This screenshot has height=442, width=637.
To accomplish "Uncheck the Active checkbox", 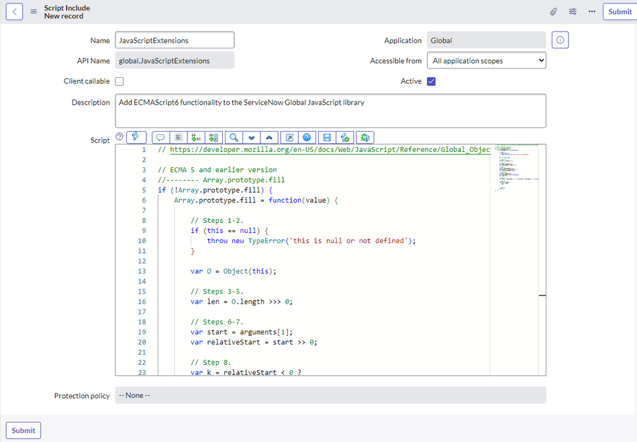I will click(x=432, y=81).
